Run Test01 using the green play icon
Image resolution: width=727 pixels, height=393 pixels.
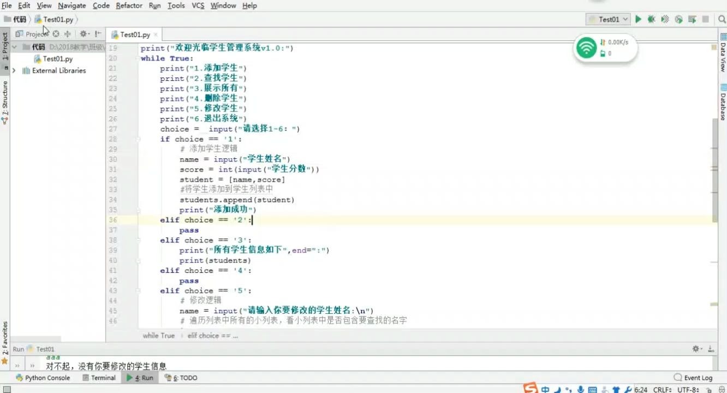(x=639, y=19)
